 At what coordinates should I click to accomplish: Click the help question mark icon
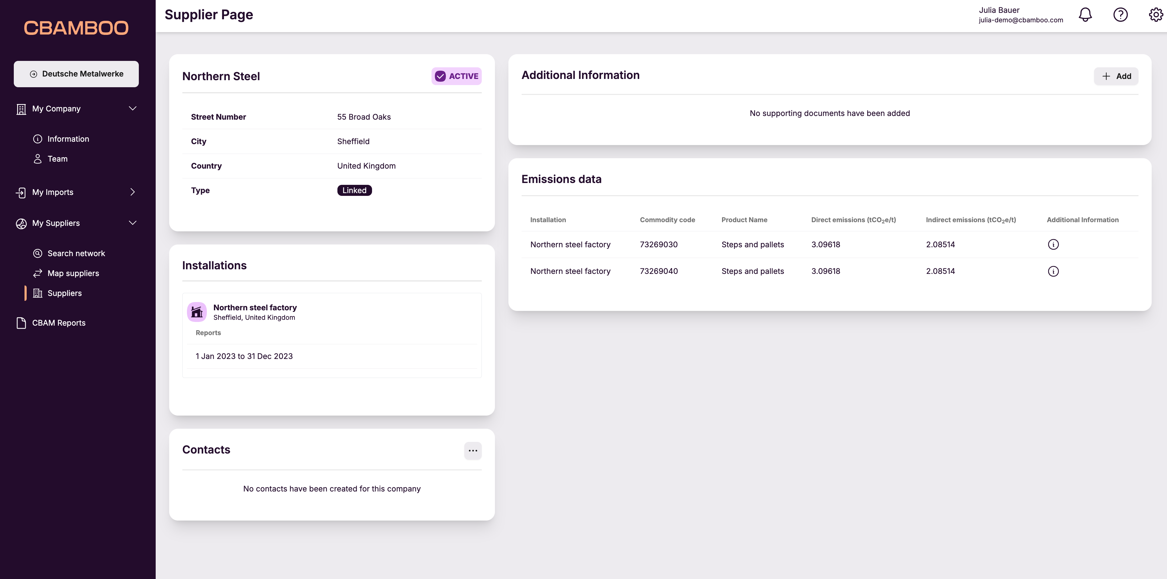[x=1120, y=15]
